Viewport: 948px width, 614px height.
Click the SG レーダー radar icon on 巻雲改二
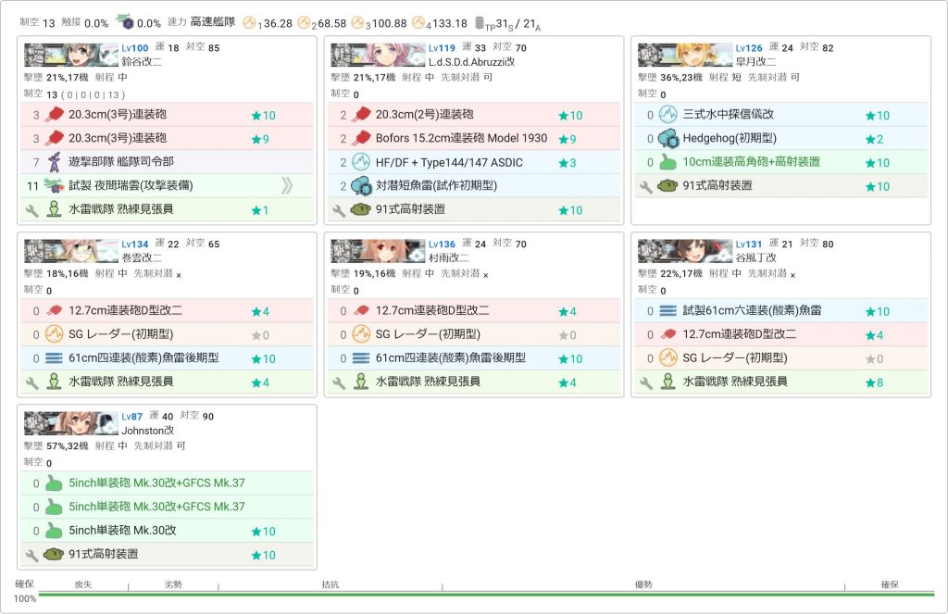point(55,334)
